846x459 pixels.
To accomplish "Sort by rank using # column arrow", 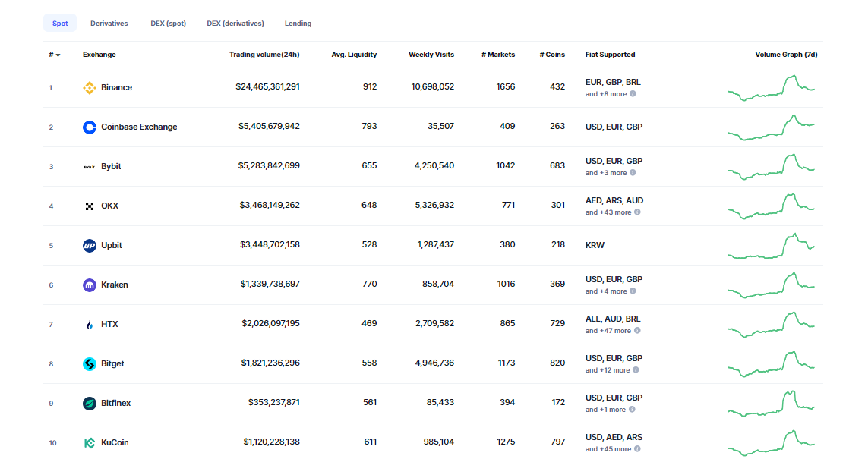I will pyautogui.click(x=58, y=55).
